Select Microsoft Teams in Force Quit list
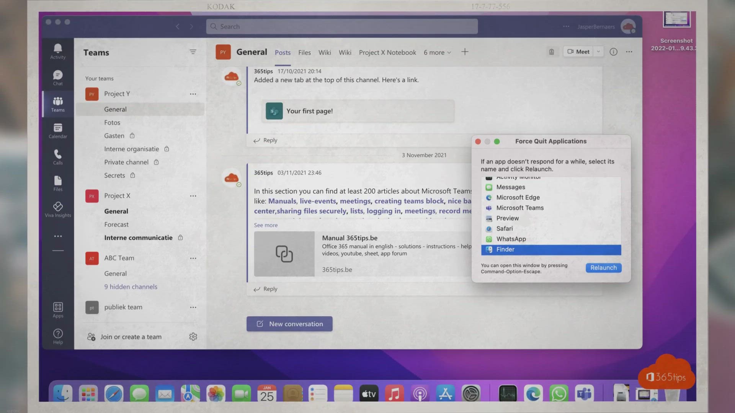 [x=551, y=208]
